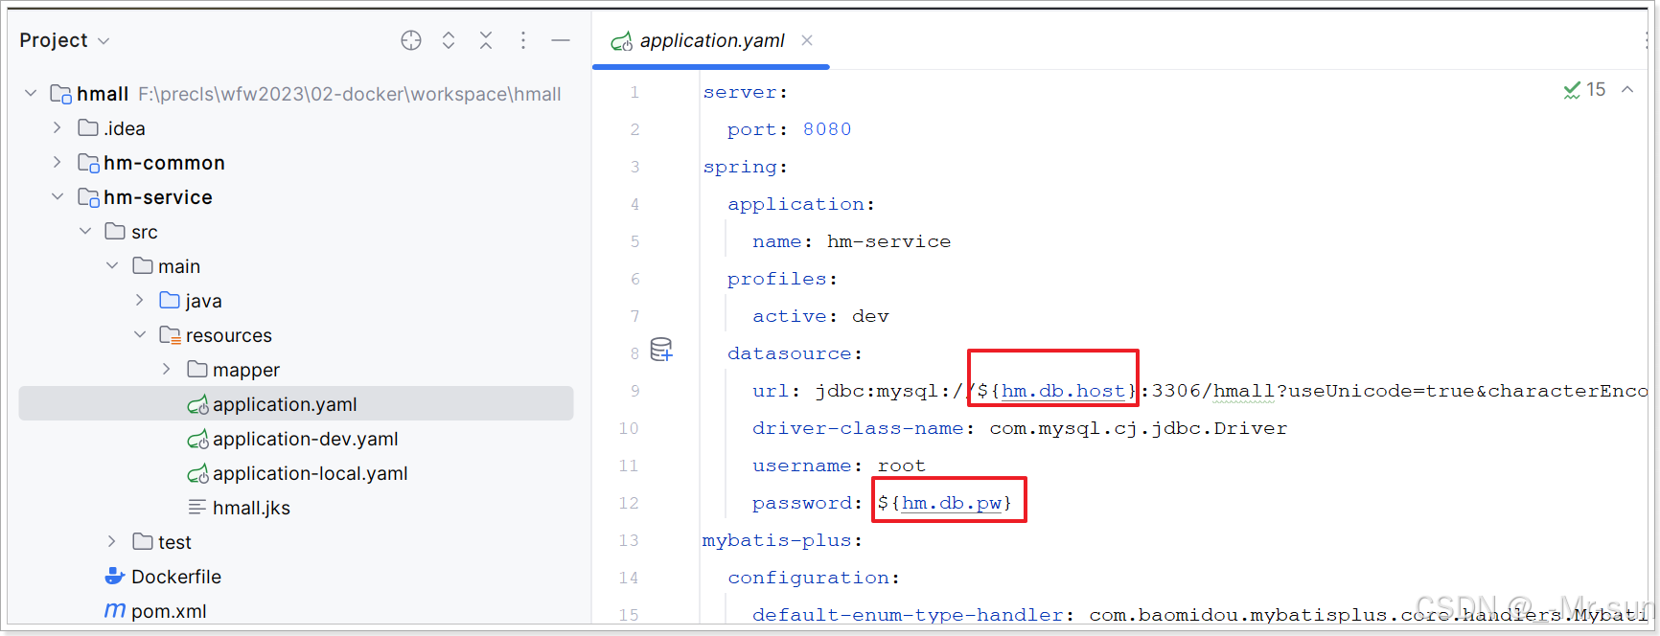1660x636 pixels.
Task: Click the port value 8080
Action: click(x=826, y=129)
